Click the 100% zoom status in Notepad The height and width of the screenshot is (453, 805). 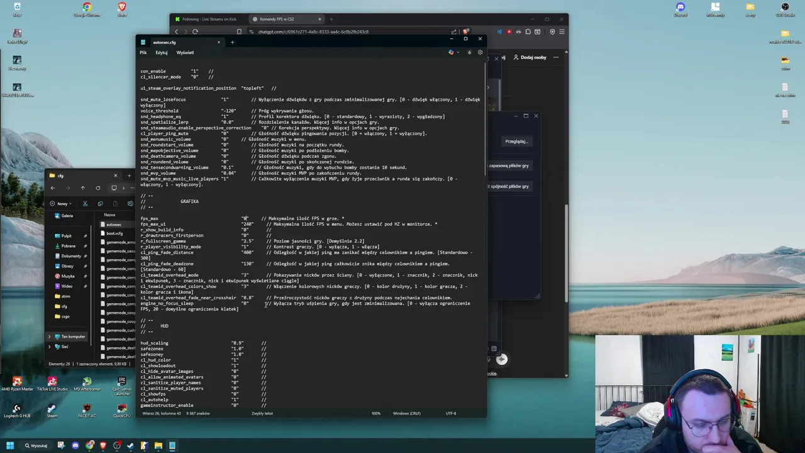point(376,413)
